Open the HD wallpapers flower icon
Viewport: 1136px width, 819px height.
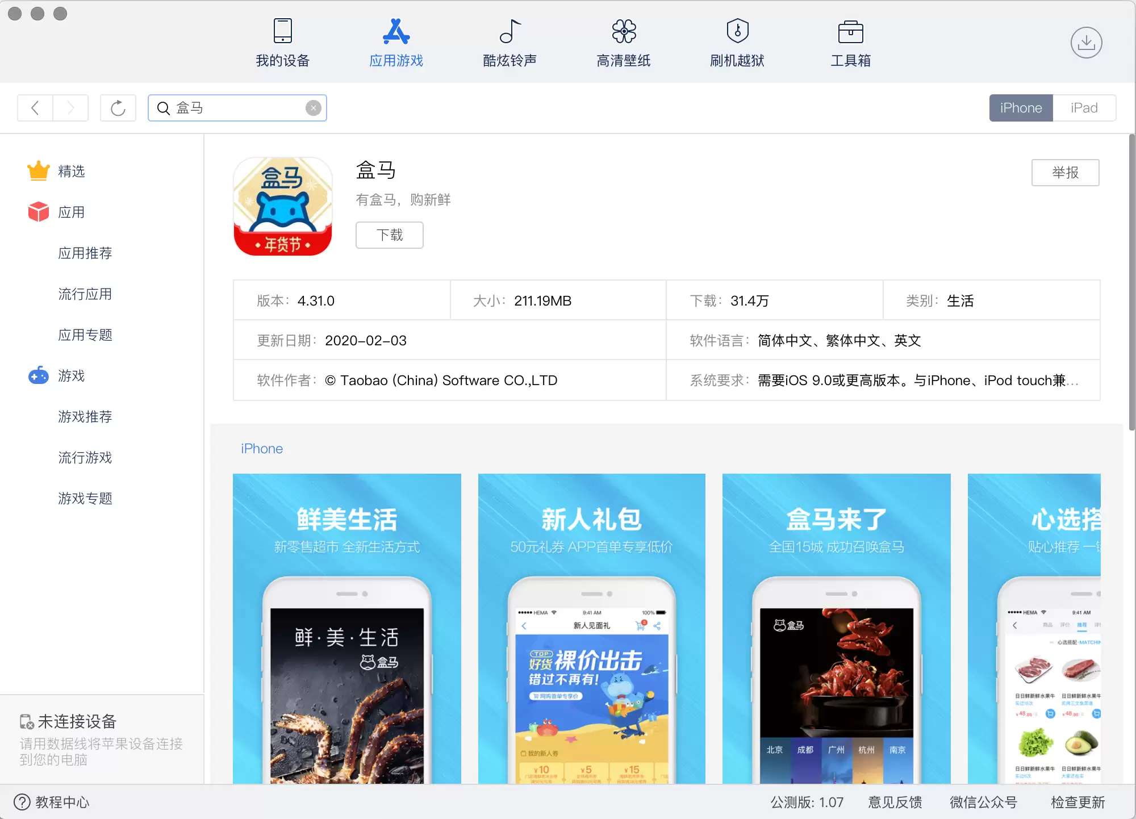(624, 31)
